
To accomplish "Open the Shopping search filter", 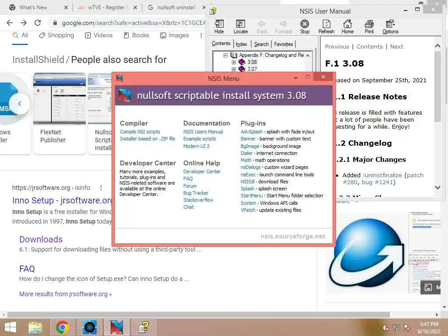I will pos(56,35).
